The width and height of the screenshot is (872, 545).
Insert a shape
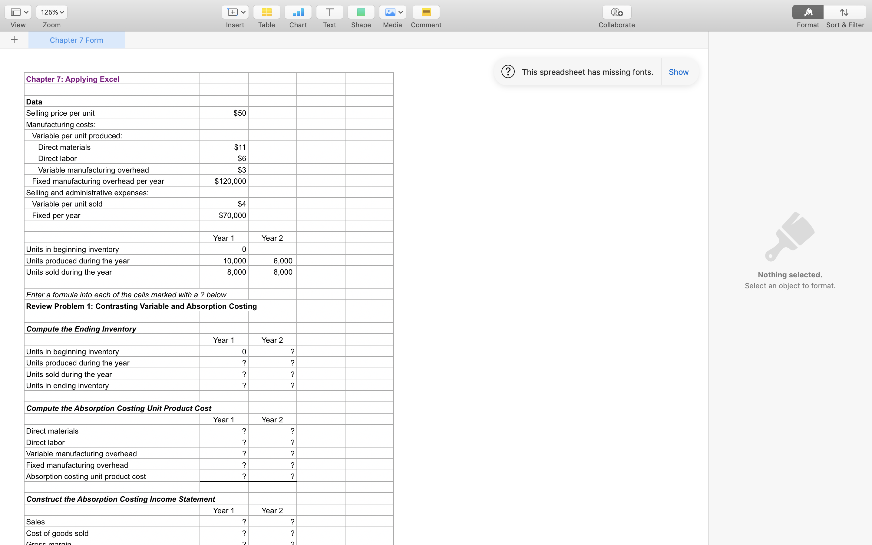[x=361, y=12]
